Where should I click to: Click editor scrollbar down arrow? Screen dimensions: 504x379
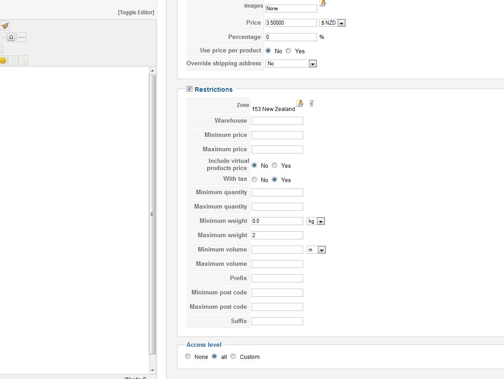coord(152,370)
